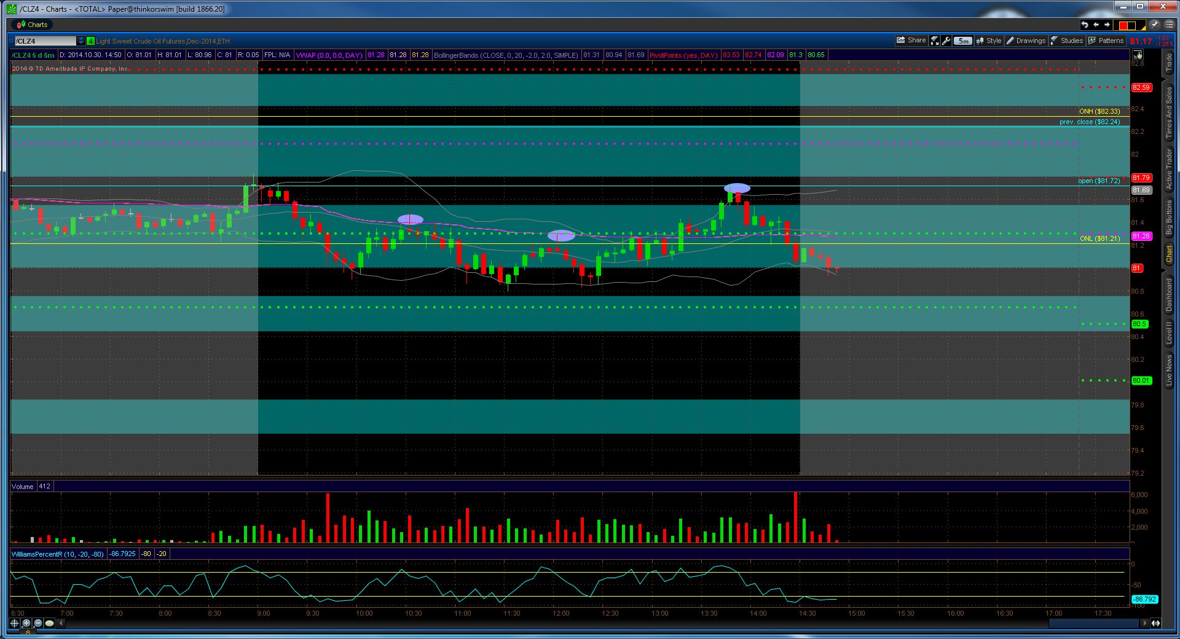Open the Level II side tab
Screen dimensions: 1180x639
point(1169,332)
